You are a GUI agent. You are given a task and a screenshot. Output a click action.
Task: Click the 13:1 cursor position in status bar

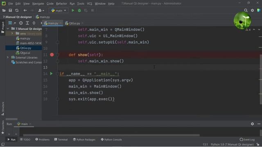pos(205,145)
